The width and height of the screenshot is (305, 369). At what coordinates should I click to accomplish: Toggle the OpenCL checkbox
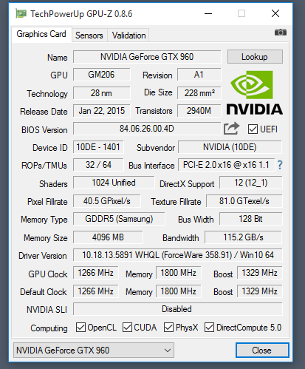coord(80,328)
